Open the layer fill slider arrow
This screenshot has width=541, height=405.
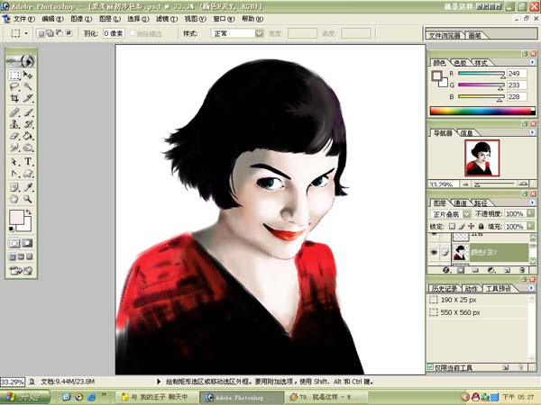coord(531,226)
